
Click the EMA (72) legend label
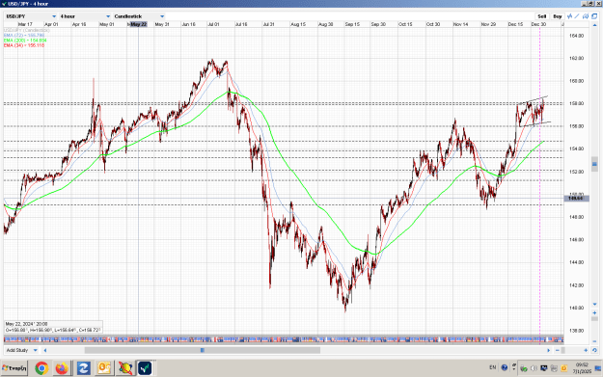24,35
